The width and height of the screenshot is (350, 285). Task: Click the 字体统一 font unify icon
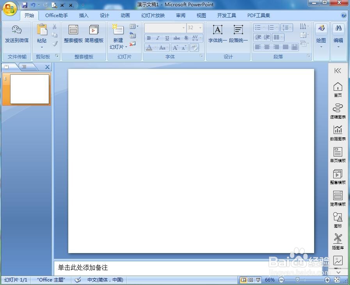coord(218,30)
